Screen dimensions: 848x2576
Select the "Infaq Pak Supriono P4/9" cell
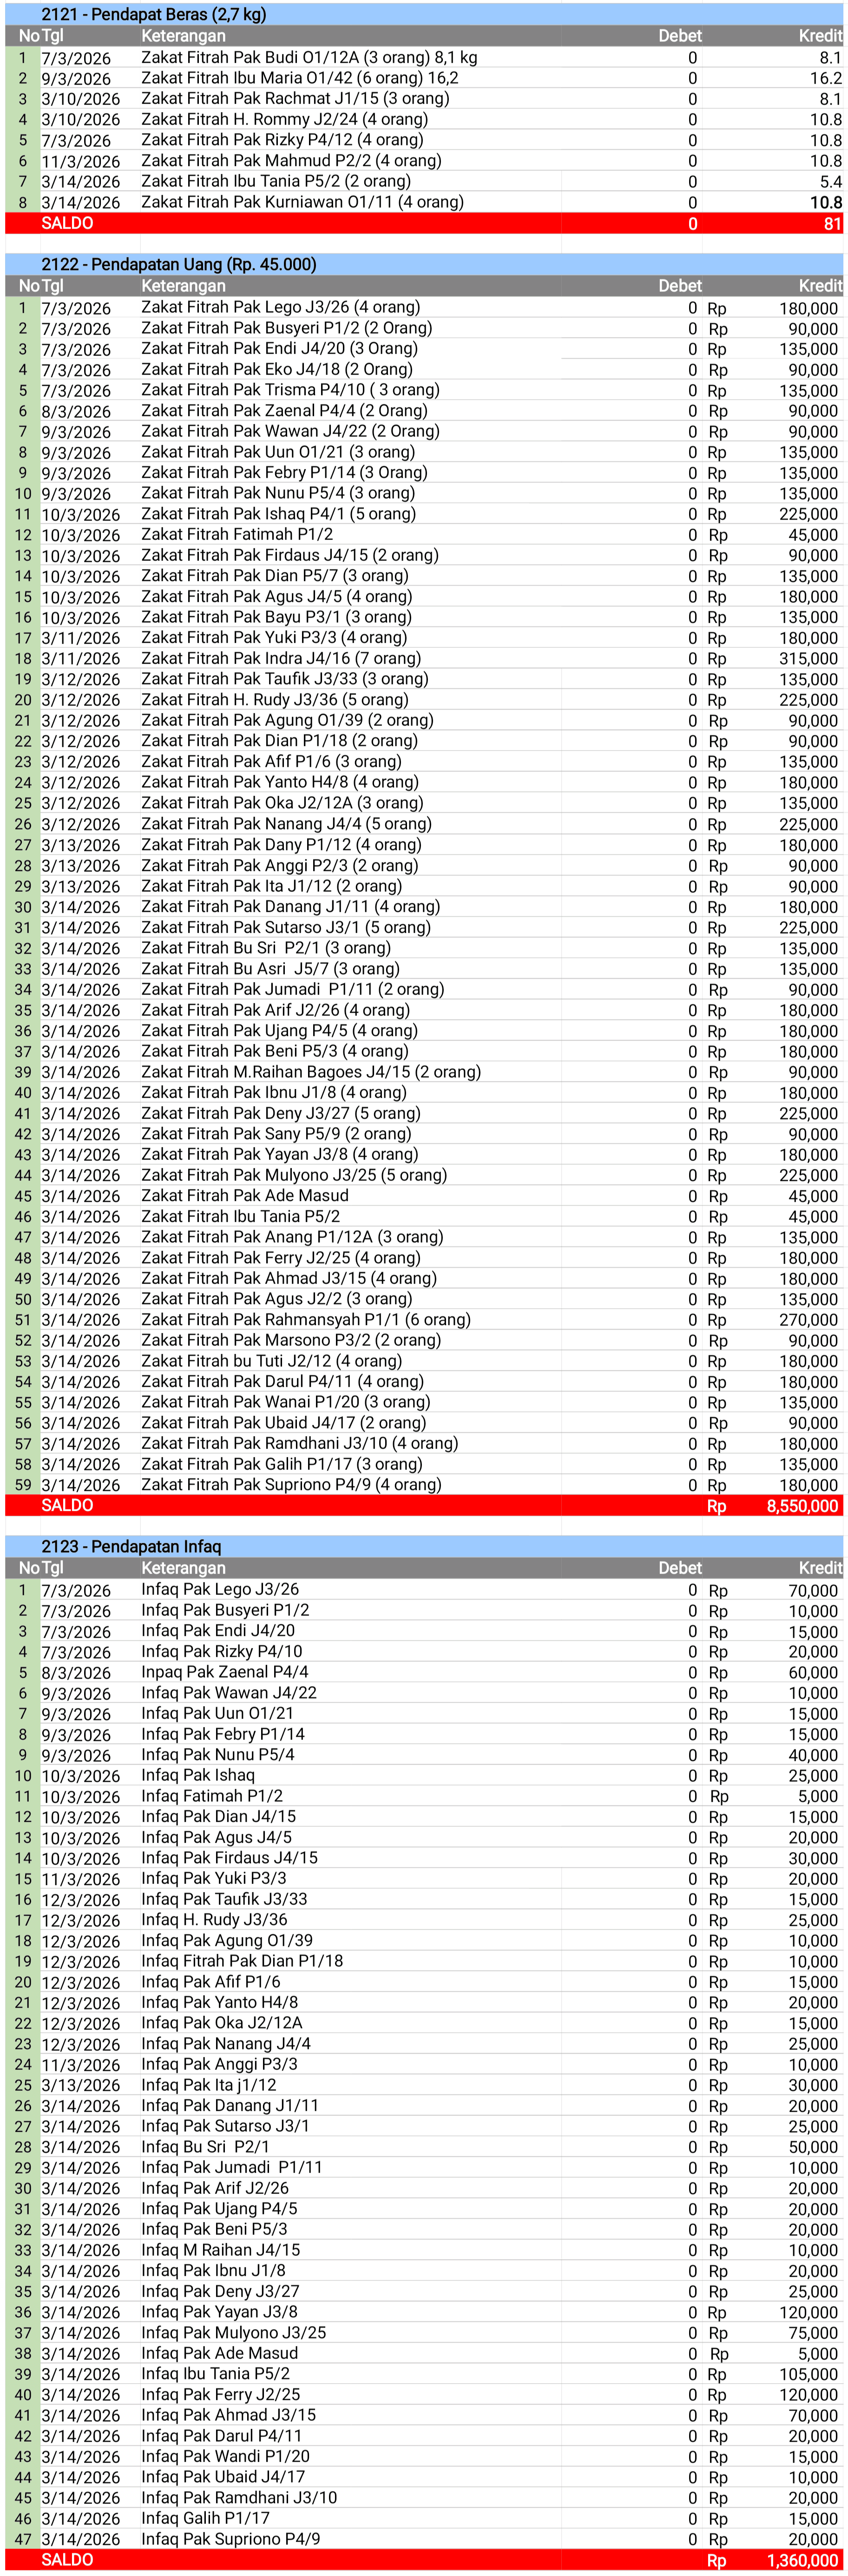coord(231,2539)
